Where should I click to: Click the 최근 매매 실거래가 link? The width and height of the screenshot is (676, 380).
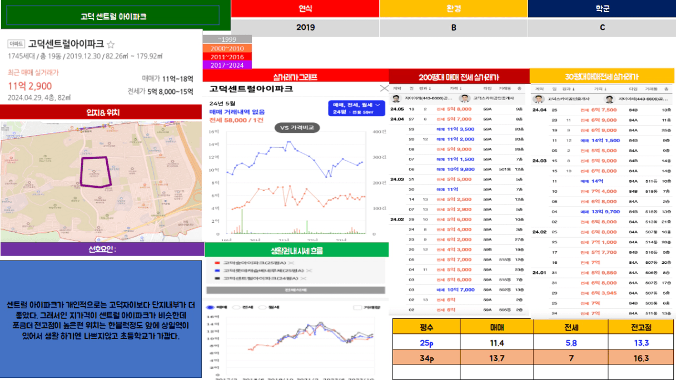click(x=33, y=72)
